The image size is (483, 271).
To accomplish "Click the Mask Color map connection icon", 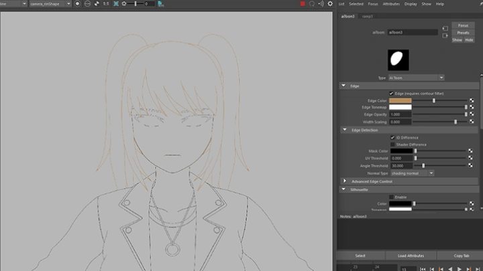I will click(472, 151).
